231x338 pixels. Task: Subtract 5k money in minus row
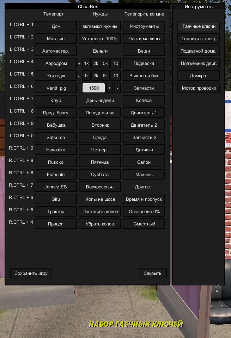pos(105,76)
